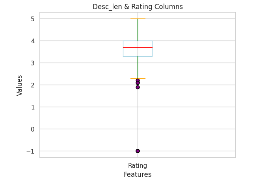Click the lowest purple outlier near 1.9

point(138,87)
